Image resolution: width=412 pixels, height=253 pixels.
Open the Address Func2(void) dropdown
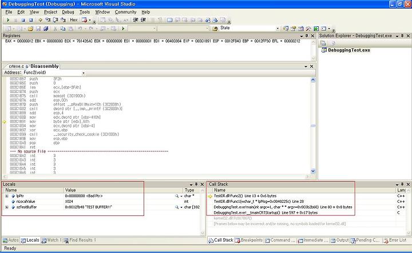(84, 73)
